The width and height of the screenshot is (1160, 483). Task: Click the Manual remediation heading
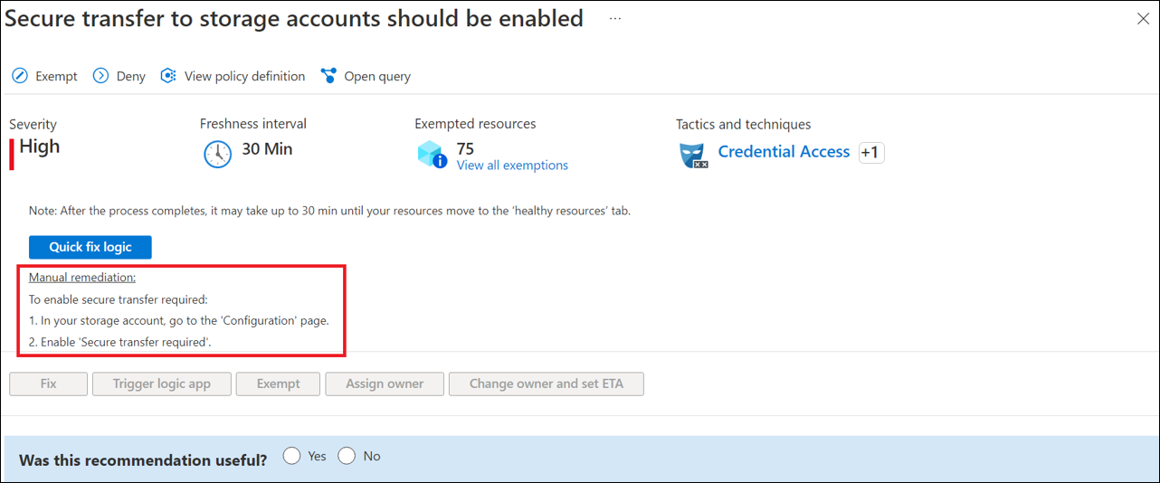(82, 277)
